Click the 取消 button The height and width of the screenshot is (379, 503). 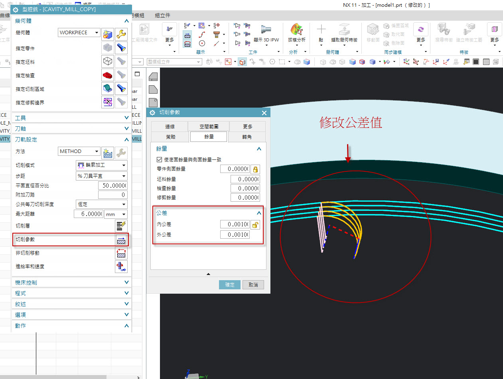click(x=253, y=285)
